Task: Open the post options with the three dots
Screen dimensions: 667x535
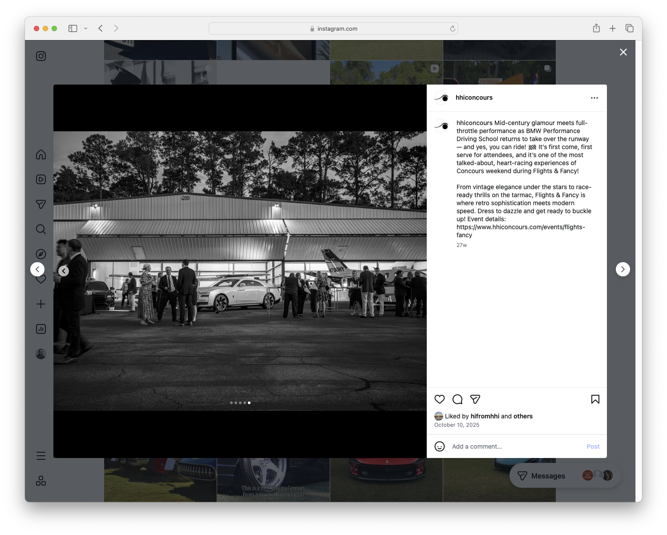Action: coord(594,97)
